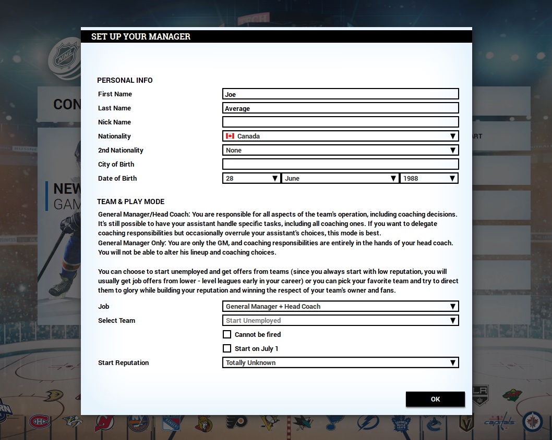This screenshot has width=552, height=440.
Task: Select the Pittsburgh Penguins team logo
Action: (270, 423)
